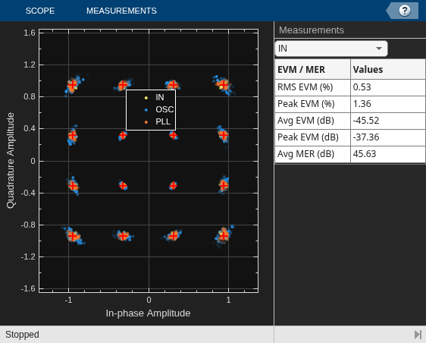The height and width of the screenshot is (343, 426).
Task: Select the Avg MER (dB) value cell
Action: (387, 154)
